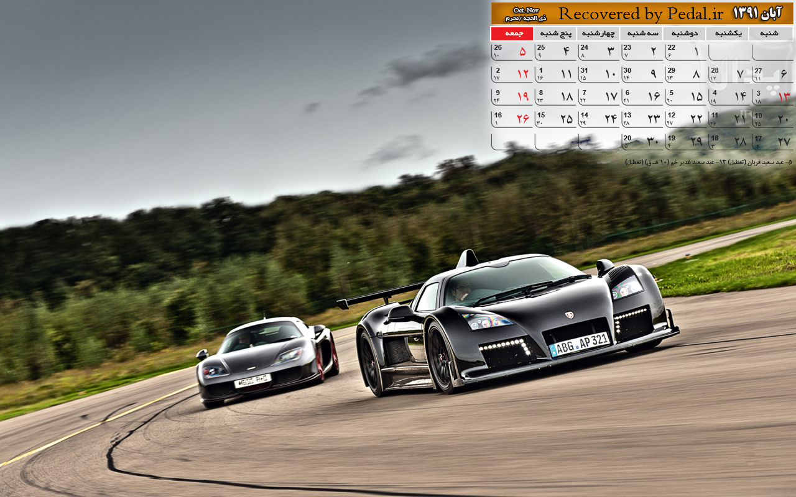This screenshot has width=796, height=497.
Task: Click Aban ۶ cell marked Gregorian 27
Action: 771,74
